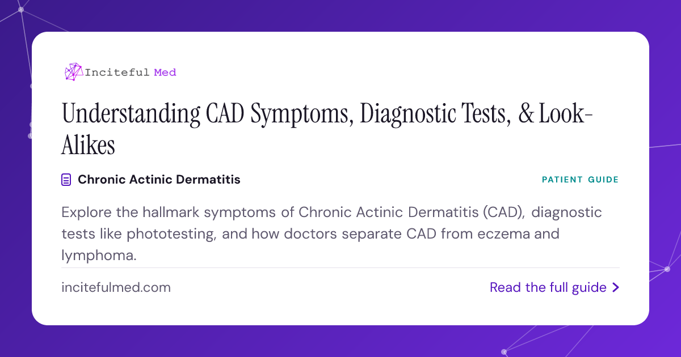Image resolution: width=681 pixels, height=357 pixels.
Task: Click the divider line above incitefulmed.com
Action: pyautogui.click(x=340, y=267)
